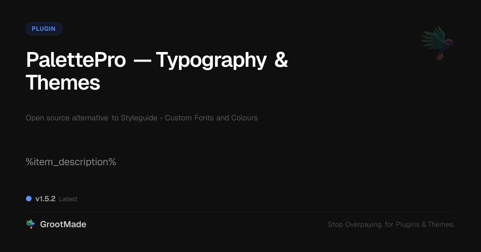Click the Latest release label
This screenshot has width=481, height=252.
68,199
